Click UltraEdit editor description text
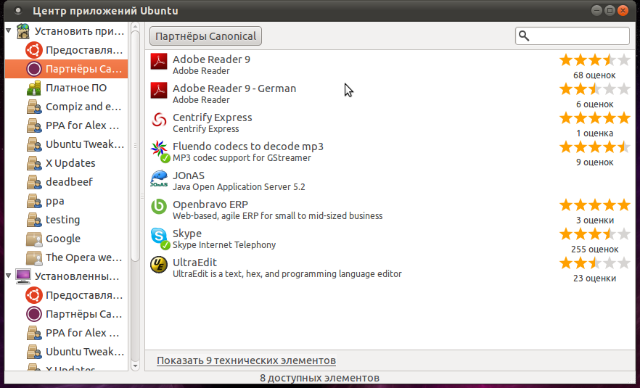The height and width of the screenshot is (388, 640). (287, 273)
